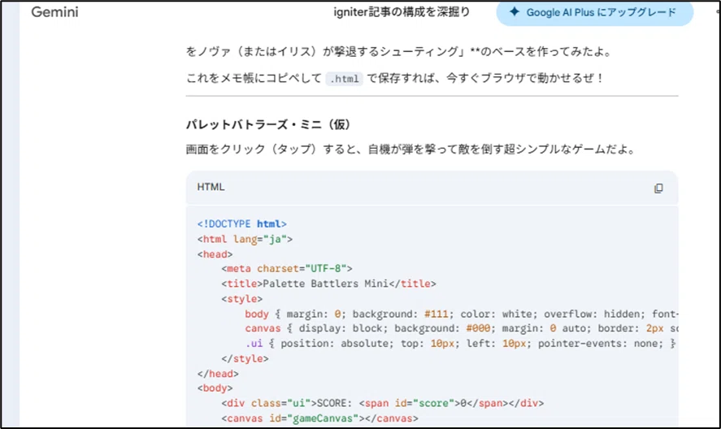Click the Gemini logo text
The width and height of the screenshot is (721, 429).
tap(54, 12)
